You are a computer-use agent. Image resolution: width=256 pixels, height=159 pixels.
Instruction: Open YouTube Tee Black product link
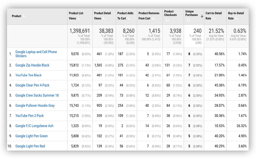(29, 75)
